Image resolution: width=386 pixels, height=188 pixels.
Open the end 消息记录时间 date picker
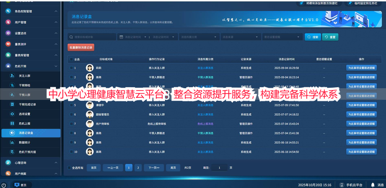point(164,37)
